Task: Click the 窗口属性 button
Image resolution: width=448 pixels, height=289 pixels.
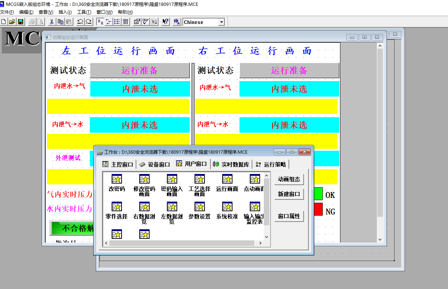Action: (x=289, y=216)
